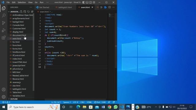Show errors and warnings in status bar
This screenshot has width=196, height=110.
click(x=6, y=102)
